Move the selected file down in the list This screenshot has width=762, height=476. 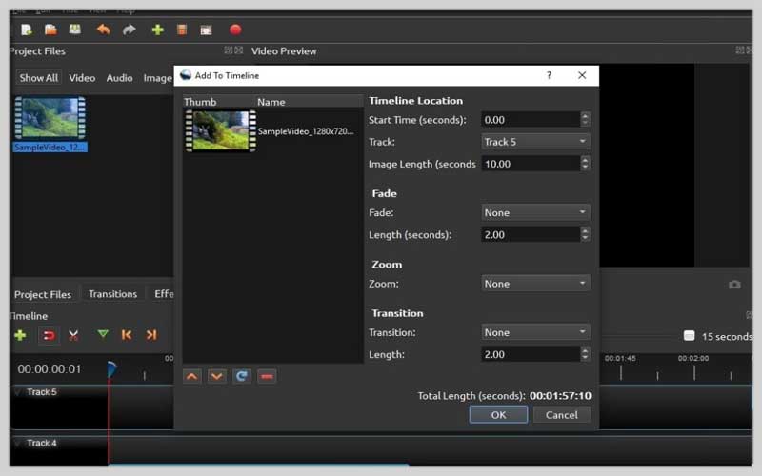click(217, 376)
